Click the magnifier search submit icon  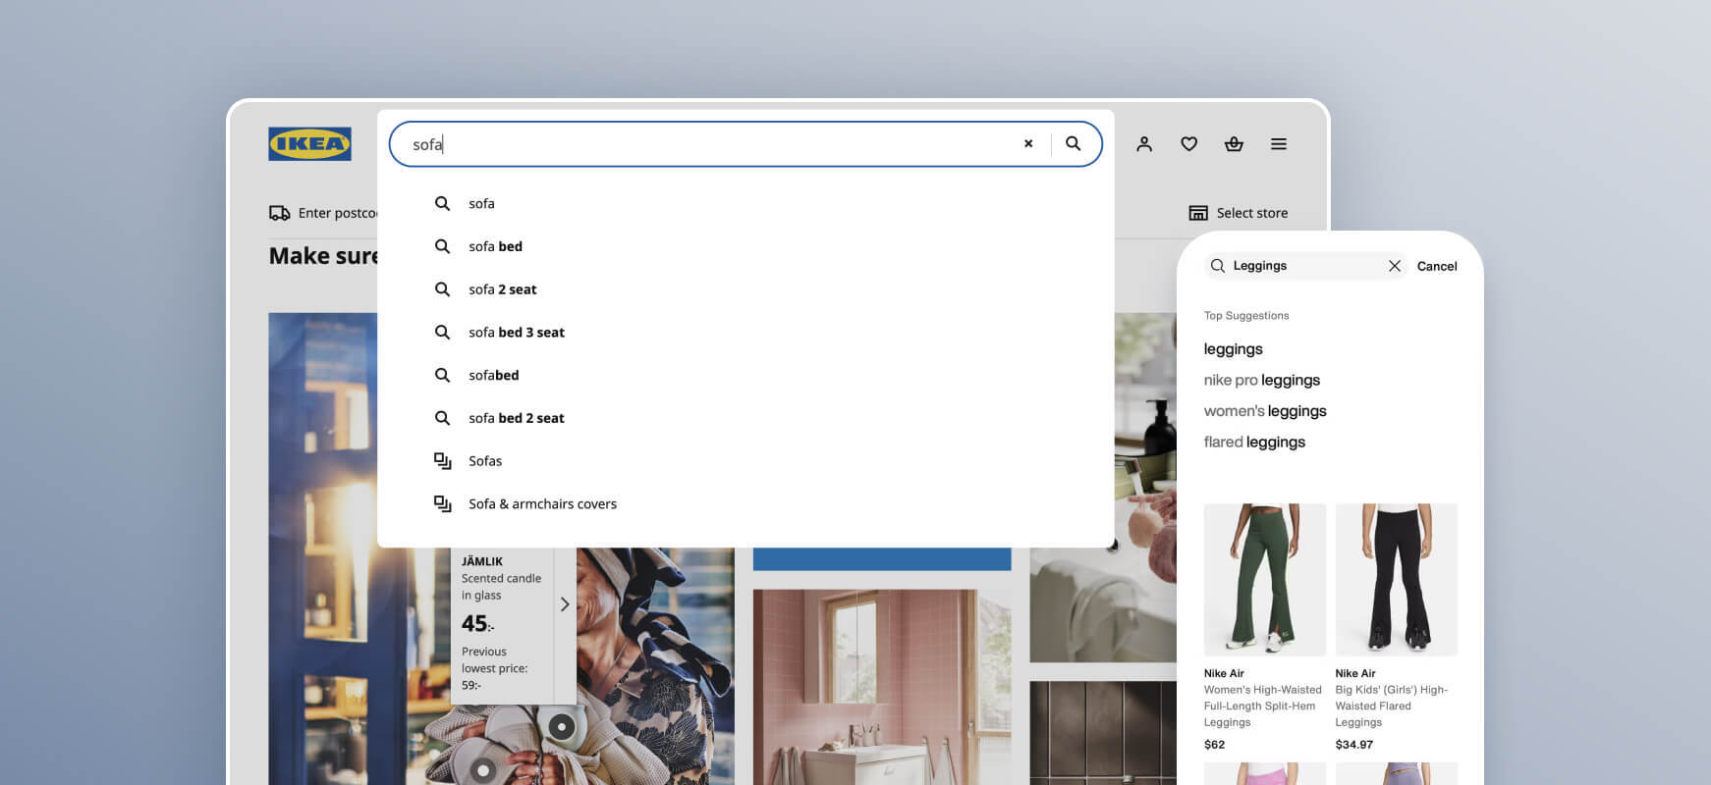[x=1074, y=144]
